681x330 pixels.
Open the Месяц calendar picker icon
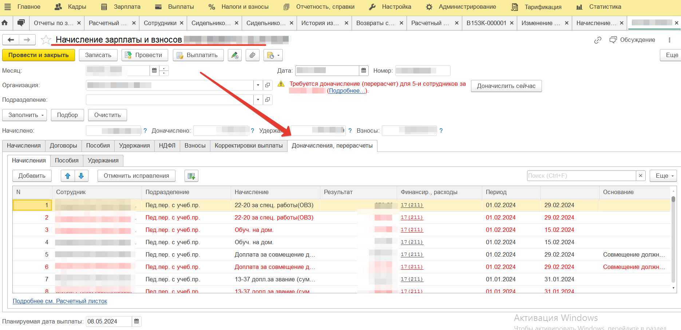(154, 71)
